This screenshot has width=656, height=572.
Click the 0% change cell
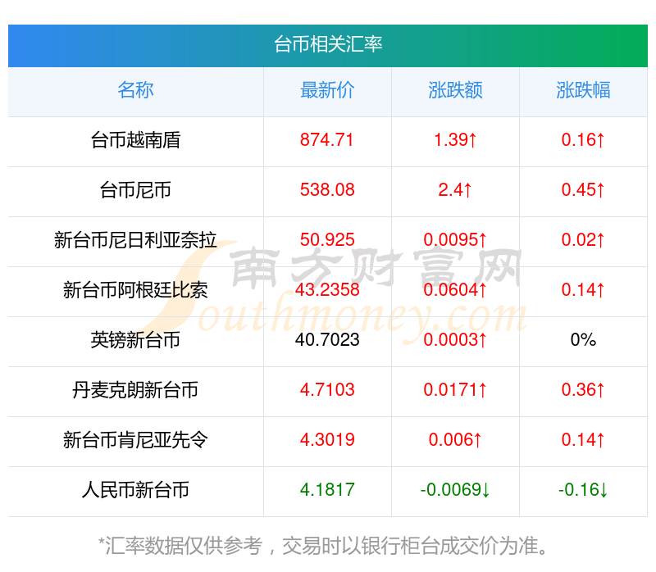583,340
